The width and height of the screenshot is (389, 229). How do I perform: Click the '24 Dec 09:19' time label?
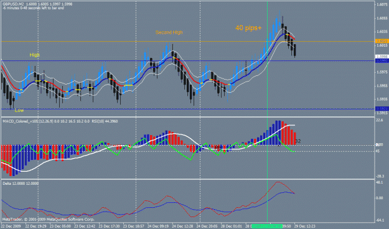click(x=158, y=227)
